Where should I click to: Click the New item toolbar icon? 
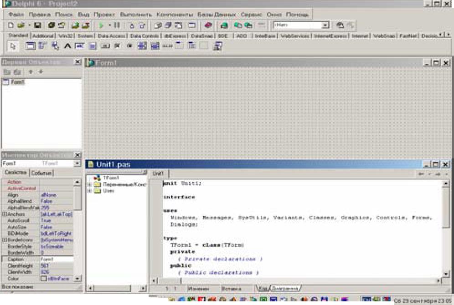click(x=11, y=25)
